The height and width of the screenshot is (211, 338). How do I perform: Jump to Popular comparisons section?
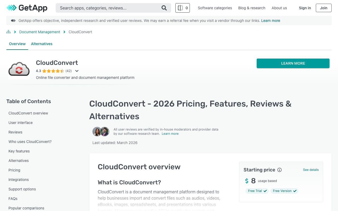26,208
